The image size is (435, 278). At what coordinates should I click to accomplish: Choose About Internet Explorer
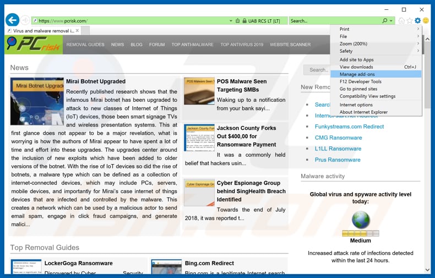[x=376, y=112]
